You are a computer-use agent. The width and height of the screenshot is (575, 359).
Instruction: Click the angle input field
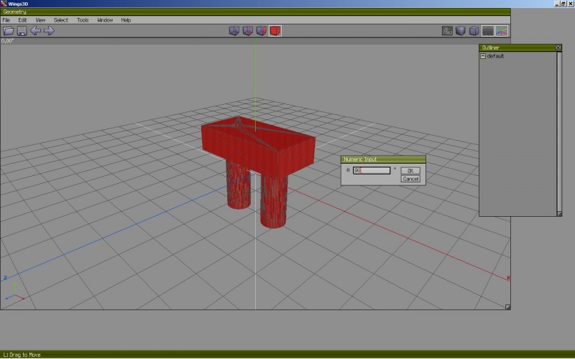(x=372, y=170)
